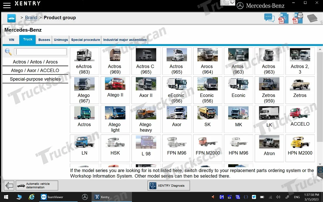
Task: Filter by Special-purpose vehicles
Action: (x=35, y=79)
